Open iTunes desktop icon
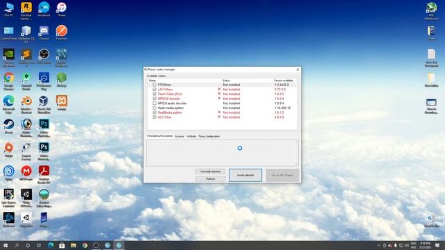The image size is (445, 250). coord(62,9)
